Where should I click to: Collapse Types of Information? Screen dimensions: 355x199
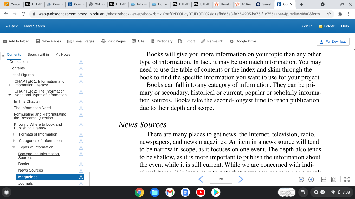click(14, 147)
